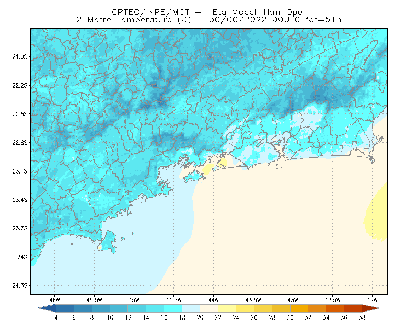Click the 24S latitude label
The width and height of the screenshot is (418, 323).
(22, 257)
